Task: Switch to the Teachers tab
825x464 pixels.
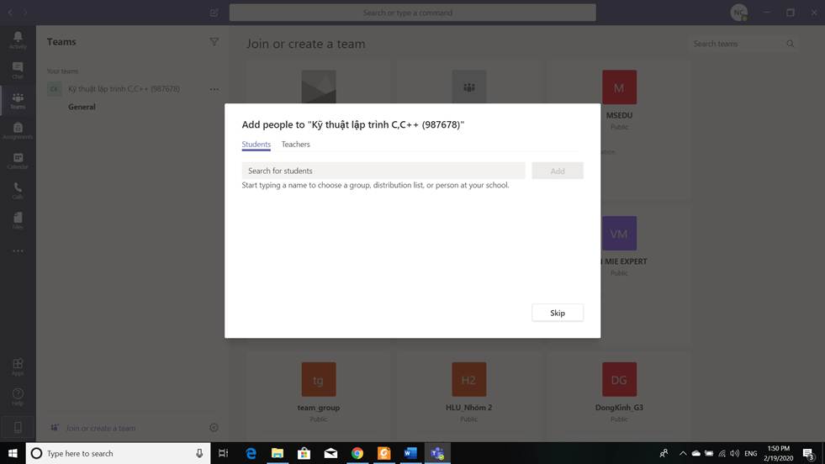Action: 295,145
